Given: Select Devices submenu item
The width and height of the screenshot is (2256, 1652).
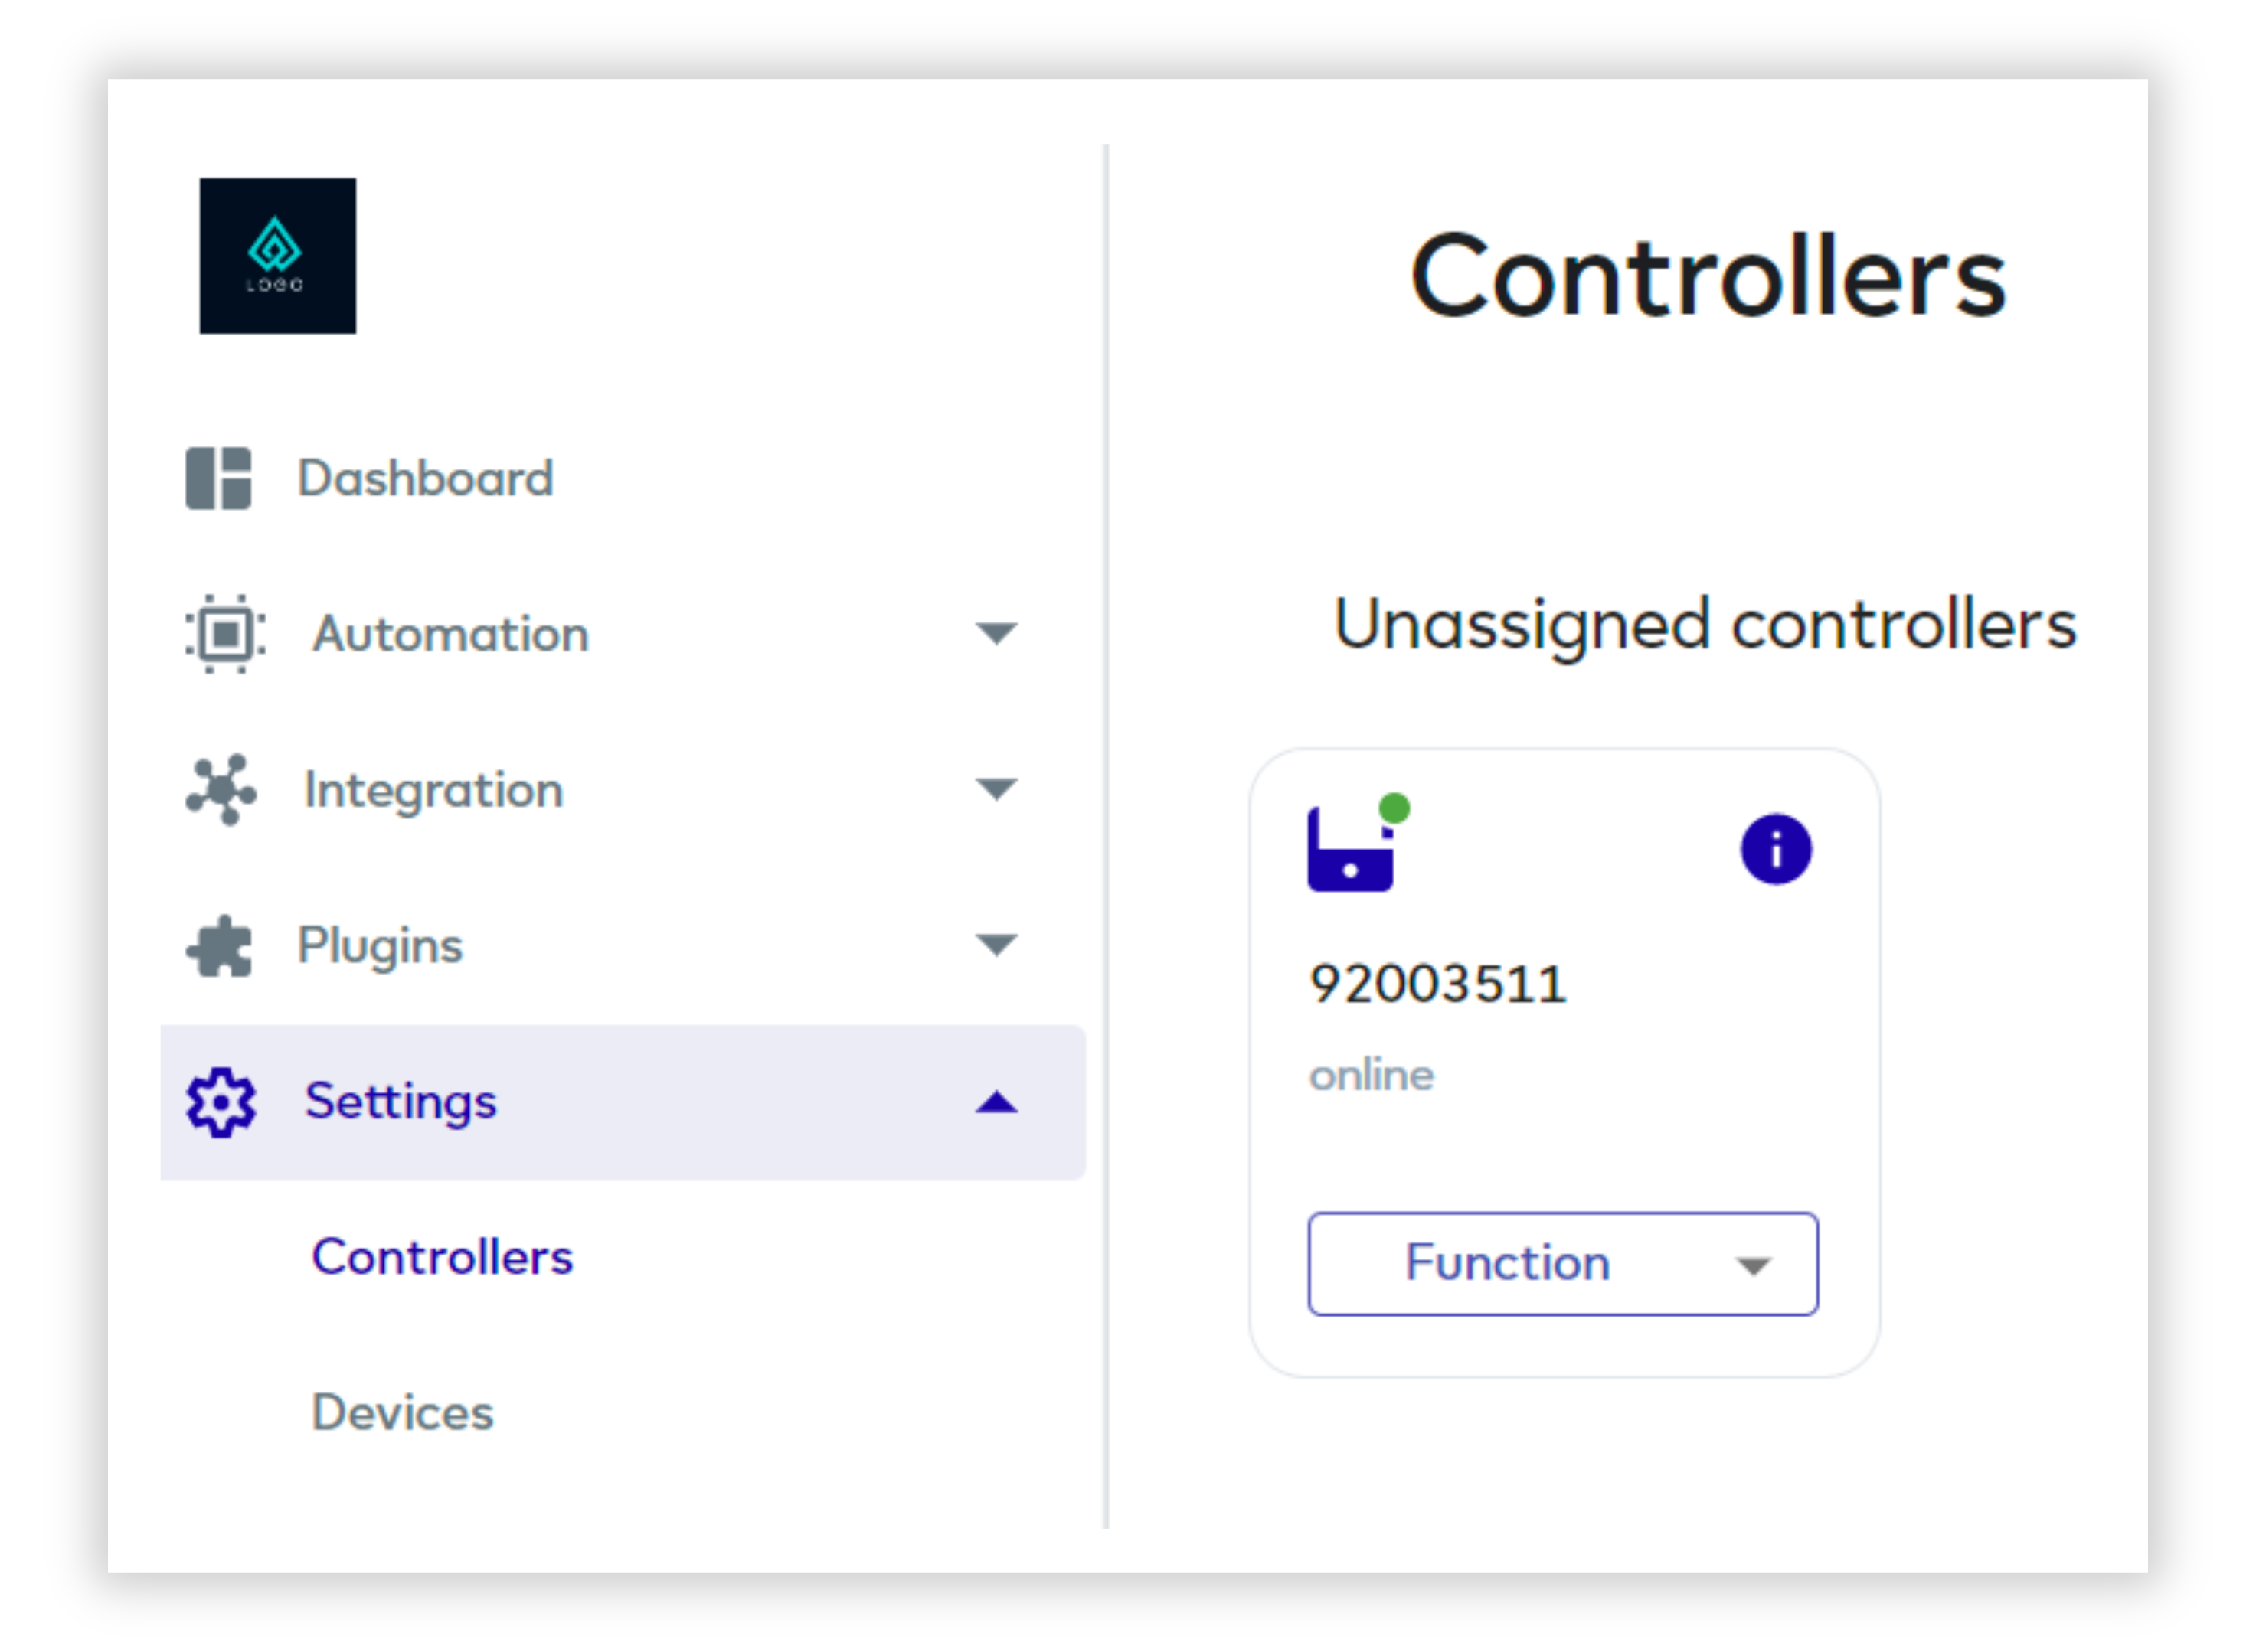Looking at the screenshot, I should click(403, 1413).
